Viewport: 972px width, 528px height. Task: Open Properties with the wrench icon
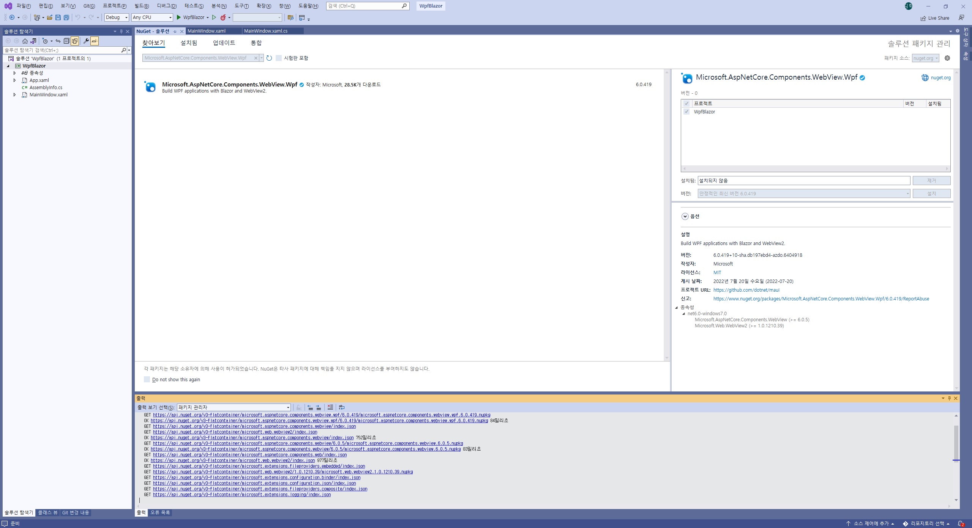pos(86,41)
